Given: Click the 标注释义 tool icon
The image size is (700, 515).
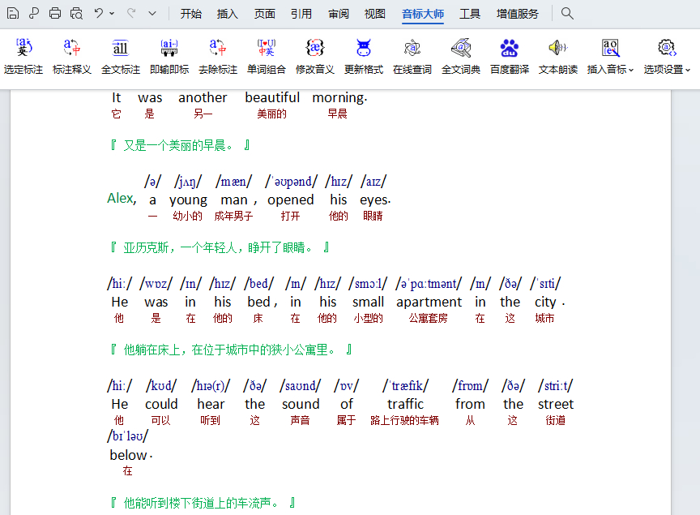Looking at the screenshot, I should [72, 48].
